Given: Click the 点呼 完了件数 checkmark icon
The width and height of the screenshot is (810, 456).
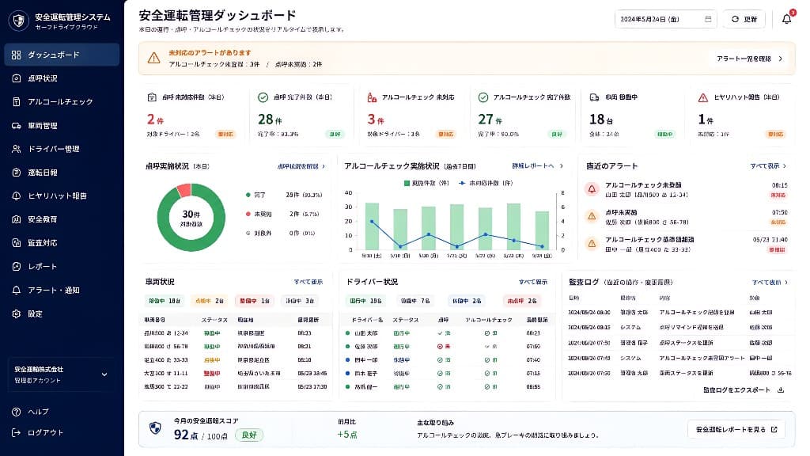Looking at the screenshot, I should [x=263, y=97].
